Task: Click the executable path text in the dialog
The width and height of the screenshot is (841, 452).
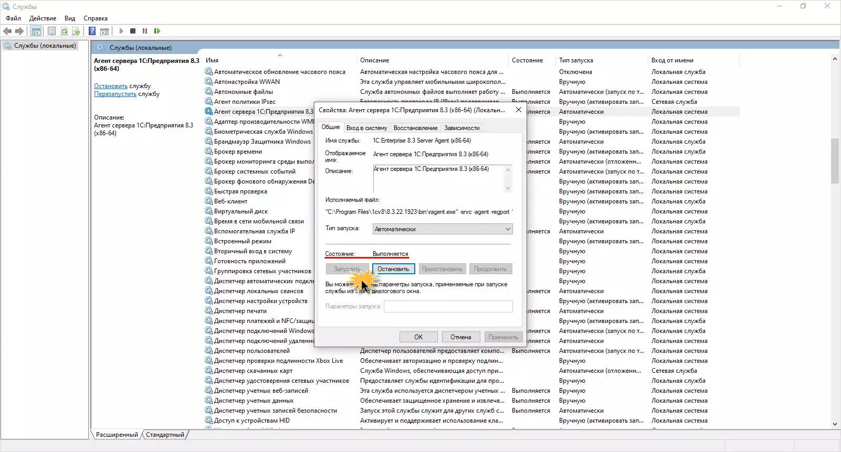Action: 419,212
